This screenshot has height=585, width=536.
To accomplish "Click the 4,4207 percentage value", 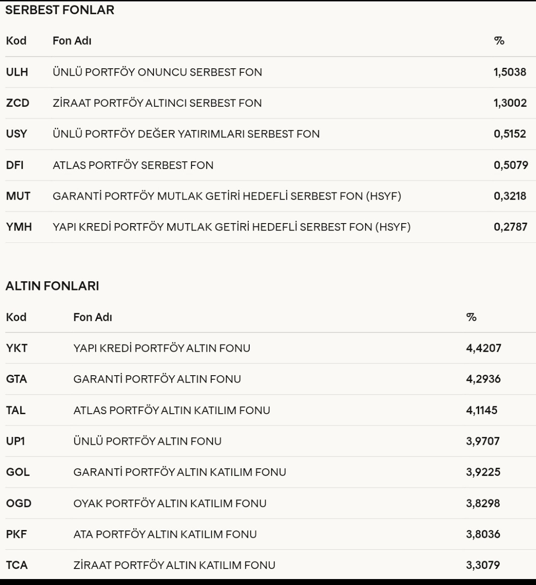I will pyautogui.click(x=483, y=348).
